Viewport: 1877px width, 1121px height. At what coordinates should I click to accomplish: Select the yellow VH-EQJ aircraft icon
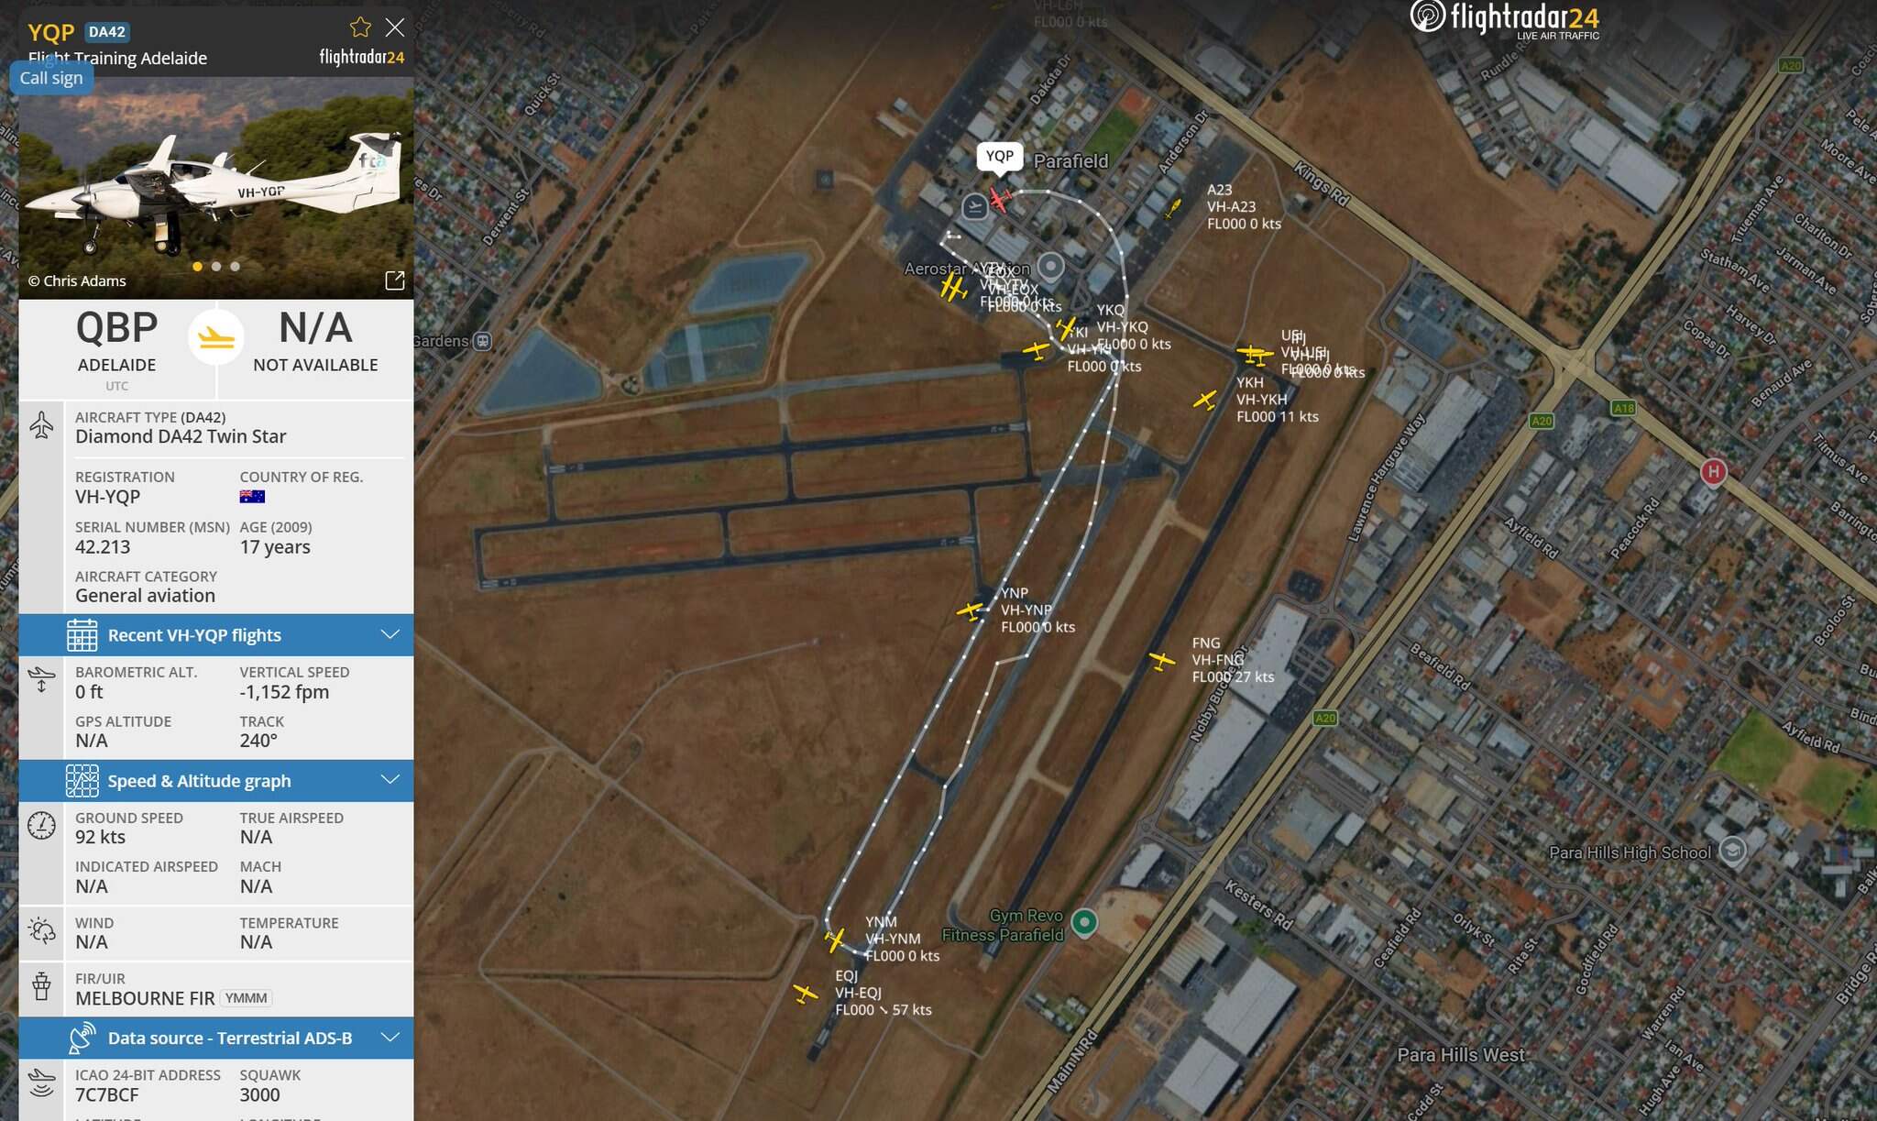point(805,994)
